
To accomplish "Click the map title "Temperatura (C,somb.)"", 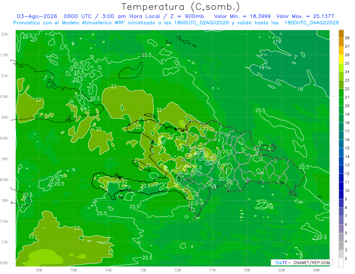I will tap(180, 7).
